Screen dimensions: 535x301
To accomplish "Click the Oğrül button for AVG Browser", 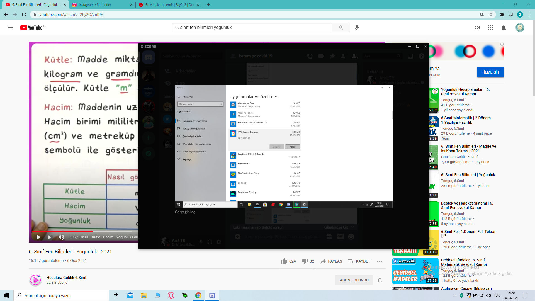I will click(x=277, y=147).
